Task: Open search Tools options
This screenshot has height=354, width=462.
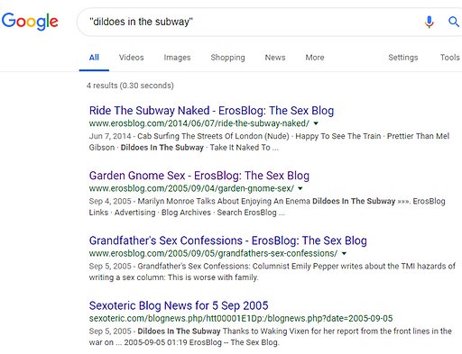Action: [x=450, y=58]
